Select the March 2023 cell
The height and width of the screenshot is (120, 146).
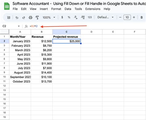click(x=20, y=50)
